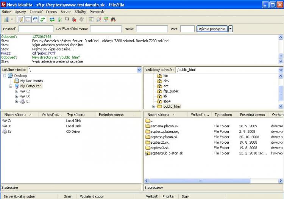Screen dimensions: 284x199
Task: Toggle the transfer queue display
Action: pos(43,19)
